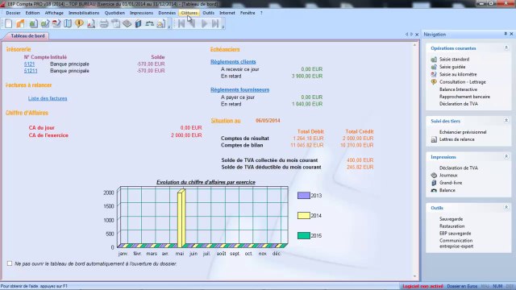Click icon beside Saisie standard in Navigation
This screenshot has height=290, width=516.
pos(434,60)
